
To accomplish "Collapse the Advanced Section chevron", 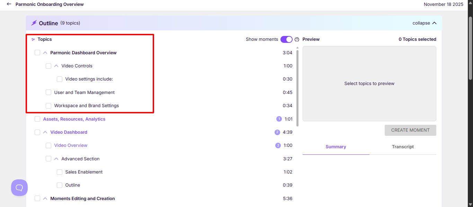I will 56,159.
